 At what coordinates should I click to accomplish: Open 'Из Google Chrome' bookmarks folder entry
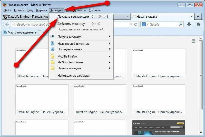(x=81, y=62)
